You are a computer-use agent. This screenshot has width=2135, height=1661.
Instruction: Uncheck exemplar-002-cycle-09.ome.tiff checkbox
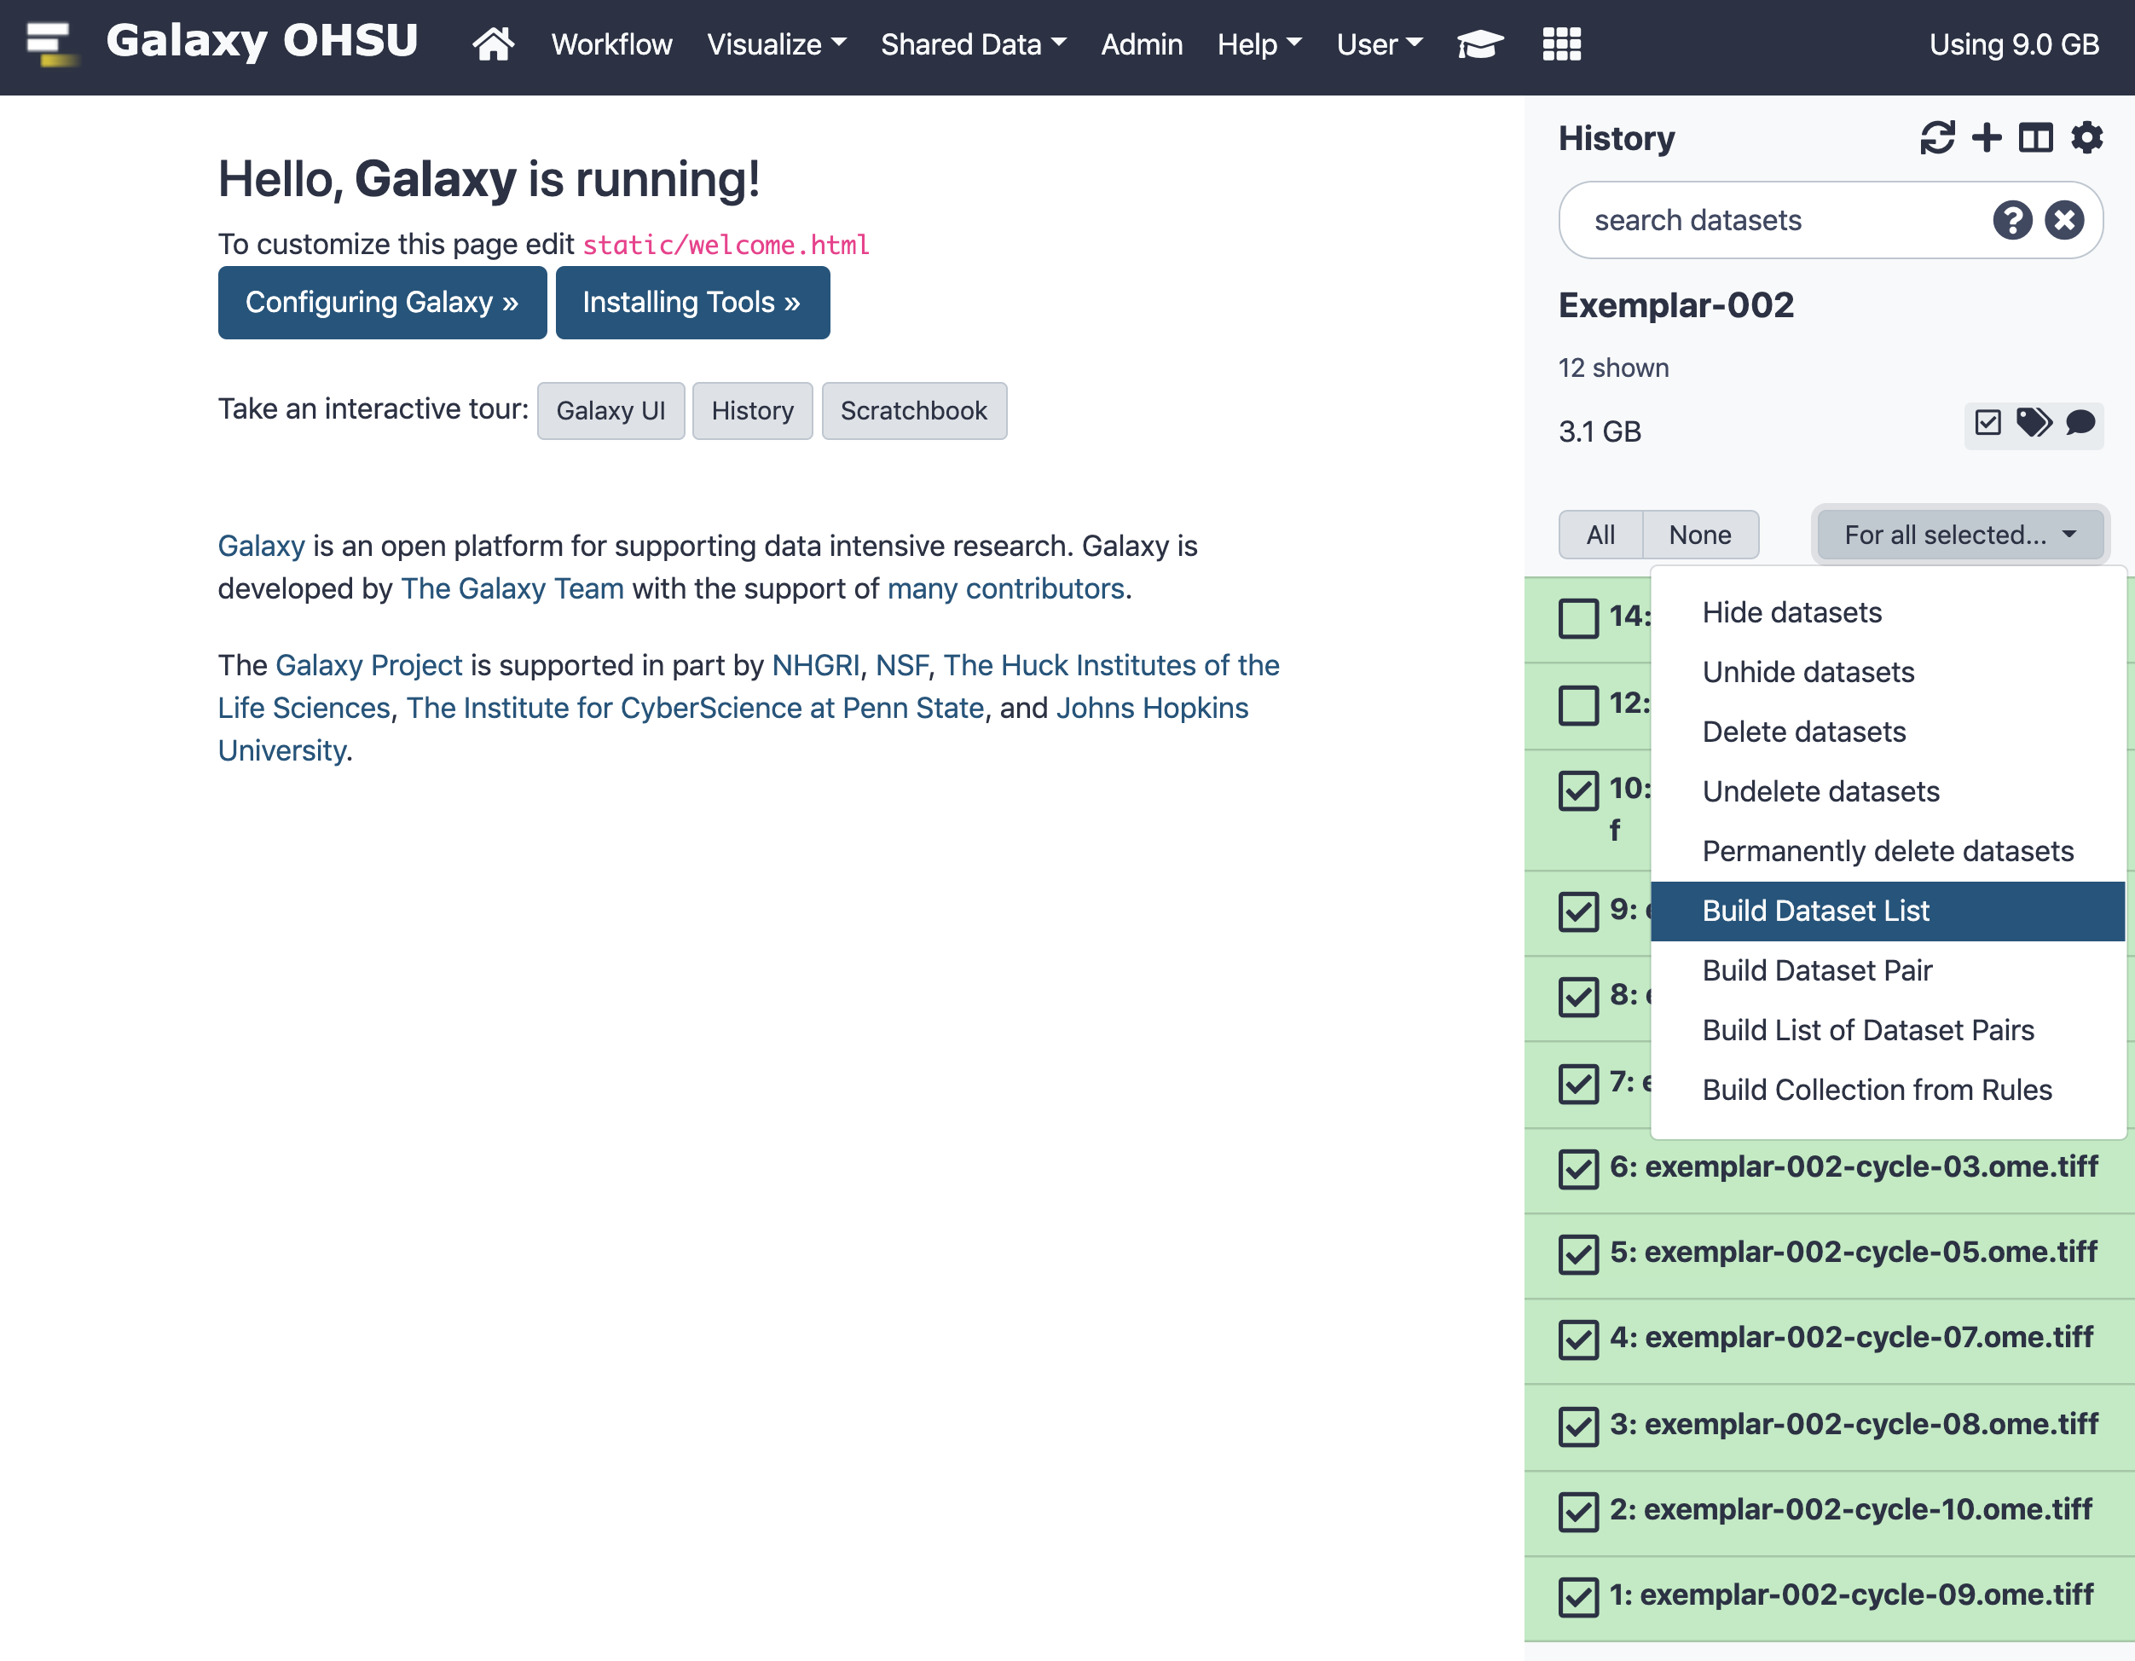(x=1577, y=1596)
